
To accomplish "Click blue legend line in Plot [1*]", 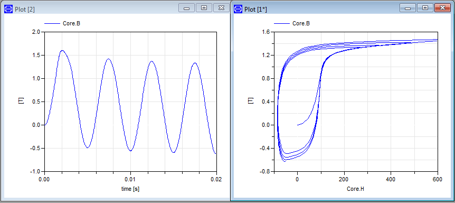I will (x=282, y=23).
